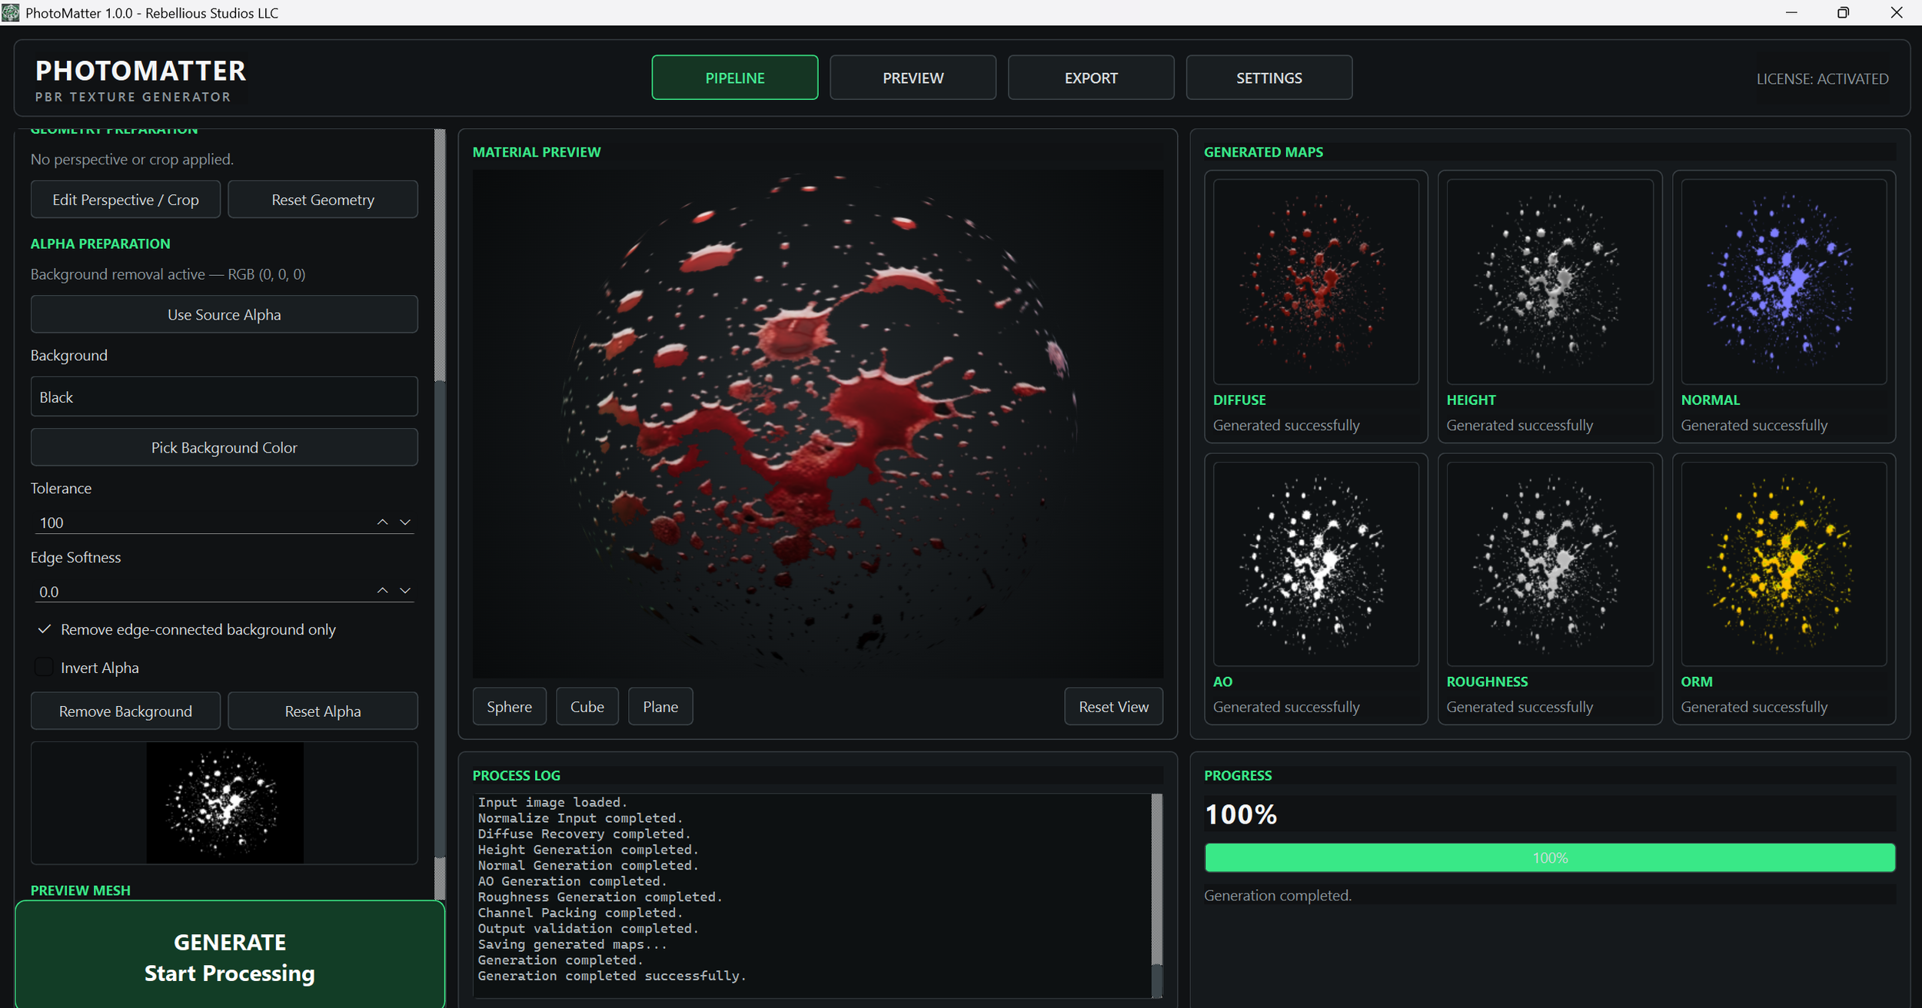Open the SETTINGS tab
The height and width of the screenshot is (1008, 1922).
click(1269, 78)
